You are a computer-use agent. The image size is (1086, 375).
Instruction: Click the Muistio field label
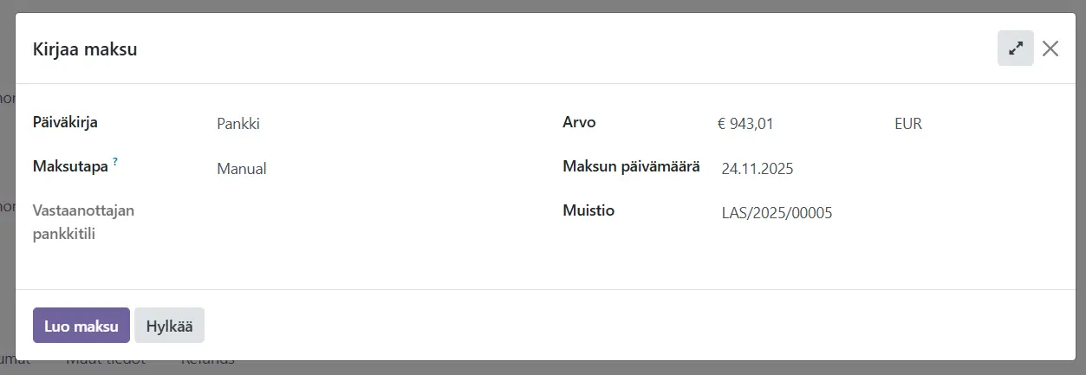coord(589,210)
